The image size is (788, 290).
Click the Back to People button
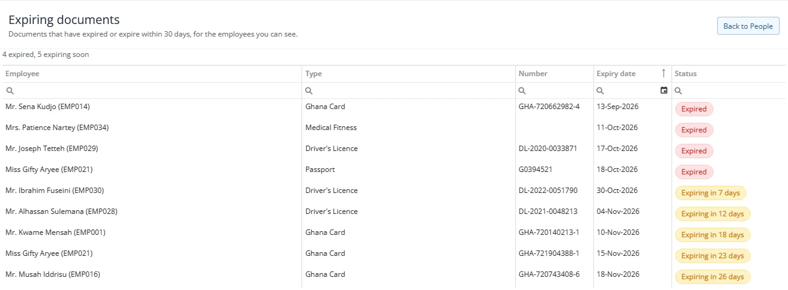pos(748,26)
